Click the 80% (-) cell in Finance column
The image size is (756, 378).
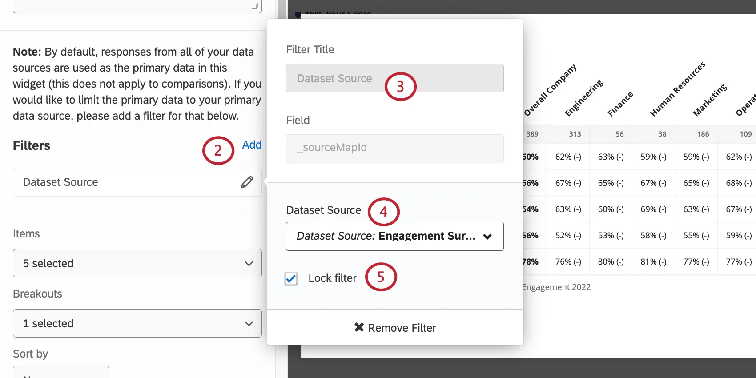611,261
